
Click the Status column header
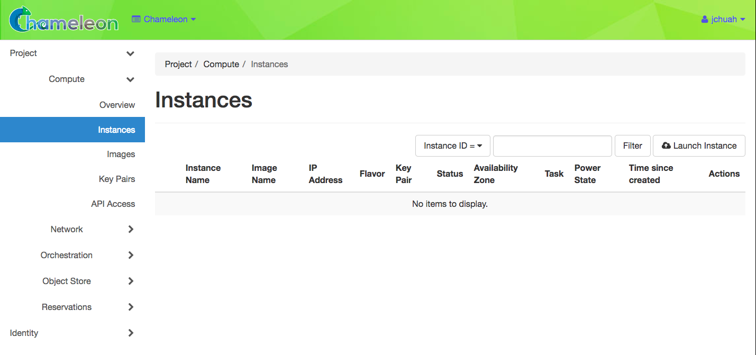pyautogui.click(x=450, y=174)
